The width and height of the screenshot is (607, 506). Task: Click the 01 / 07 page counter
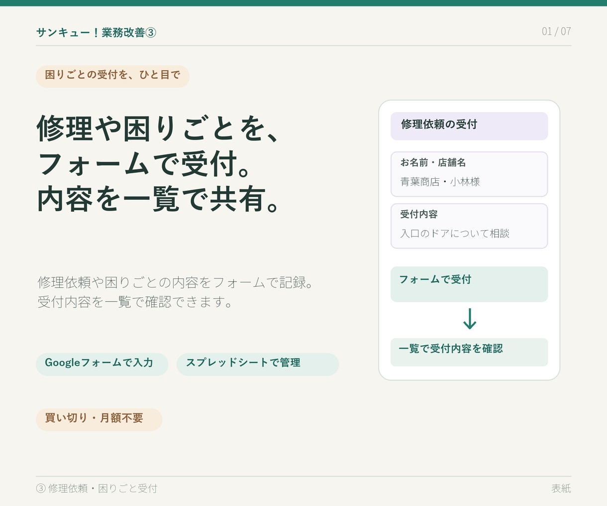556,31
